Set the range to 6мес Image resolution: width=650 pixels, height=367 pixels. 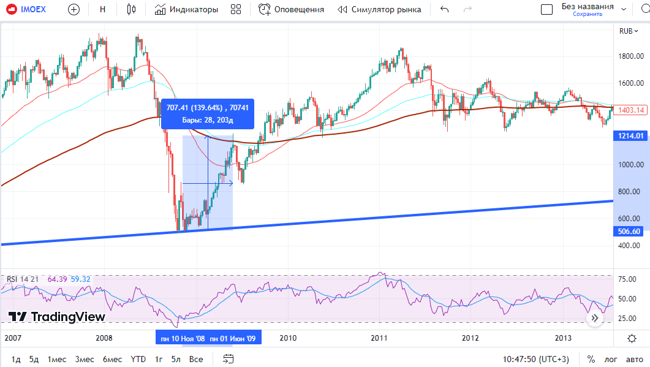click(112, 359)
